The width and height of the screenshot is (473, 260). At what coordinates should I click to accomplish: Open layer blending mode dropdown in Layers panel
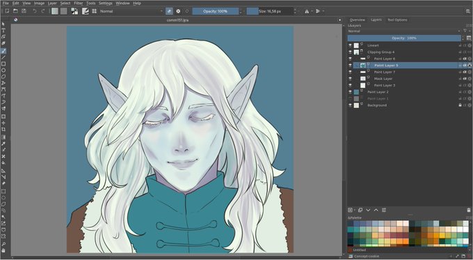(404, 31)
